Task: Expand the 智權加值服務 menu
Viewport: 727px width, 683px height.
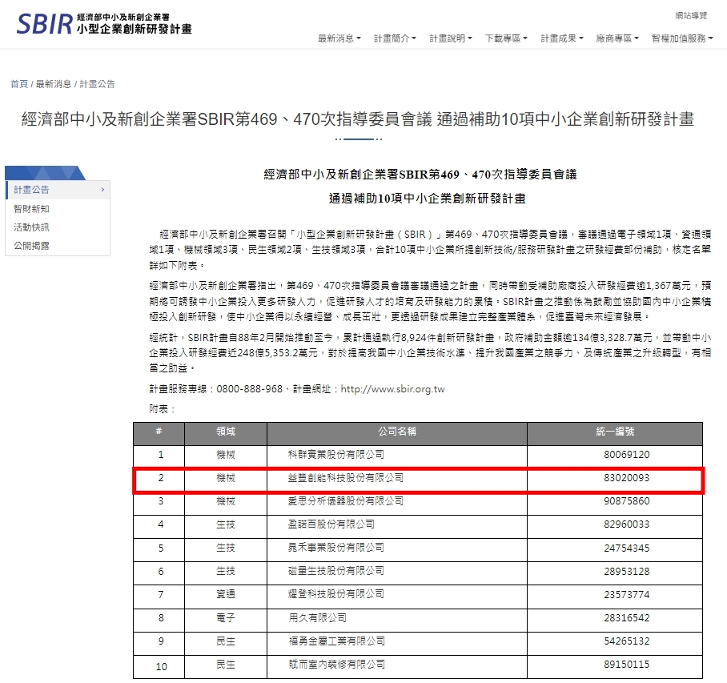Action: [x=682, y=38]
